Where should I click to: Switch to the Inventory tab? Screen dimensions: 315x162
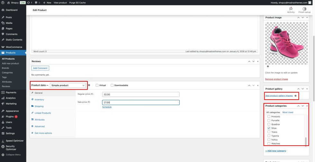[39, 100]
